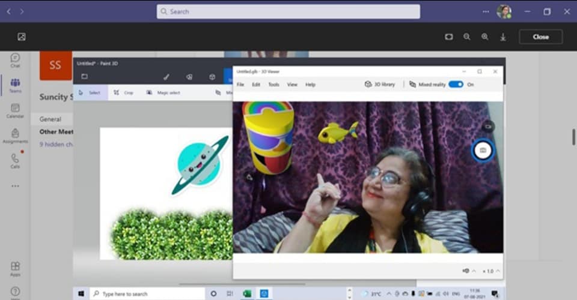Go forward with the Teams forward arrow
The image size is (577, 300).
[x=22, y=12]
